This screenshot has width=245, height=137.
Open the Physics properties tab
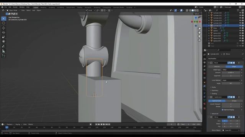[204, 93]
